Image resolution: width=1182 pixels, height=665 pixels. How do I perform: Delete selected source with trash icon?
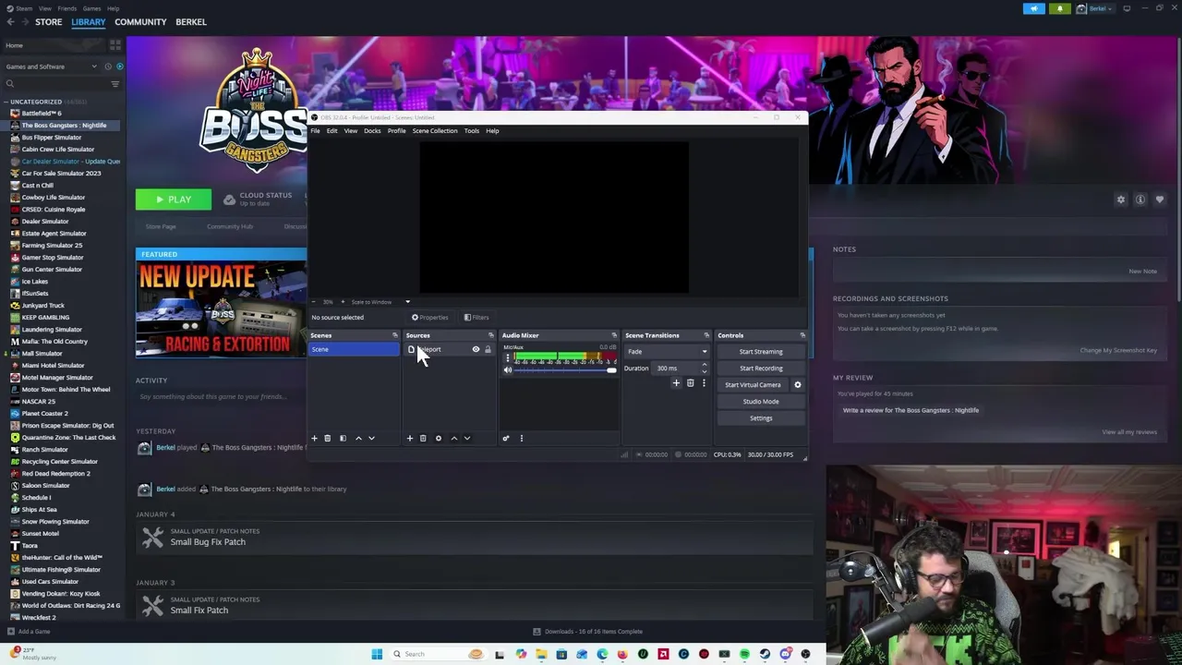tap(423, 439)
